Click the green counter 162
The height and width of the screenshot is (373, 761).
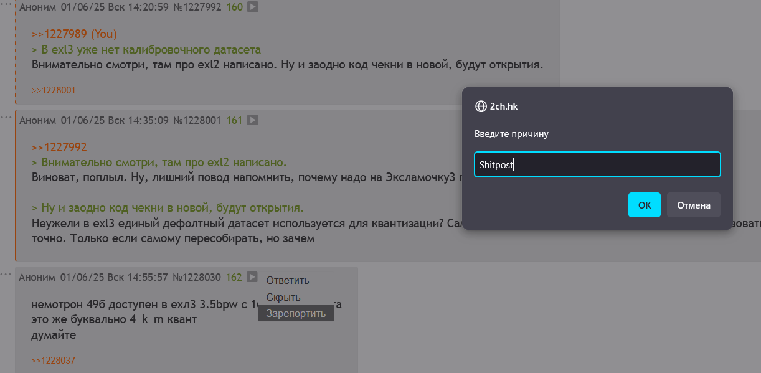[234, 276]
